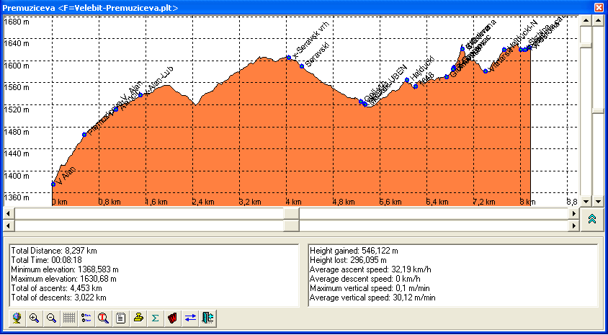
Task: Toggle the grid lines button
Action: [x=68, y=318]
